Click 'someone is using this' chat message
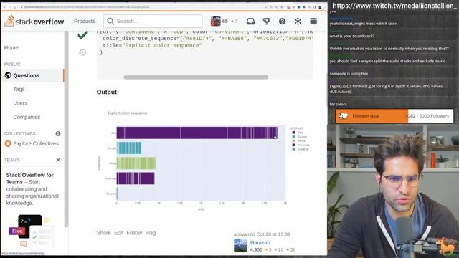Image resolution: width=459 pixels, height=258 pixels. pos(349,74)
